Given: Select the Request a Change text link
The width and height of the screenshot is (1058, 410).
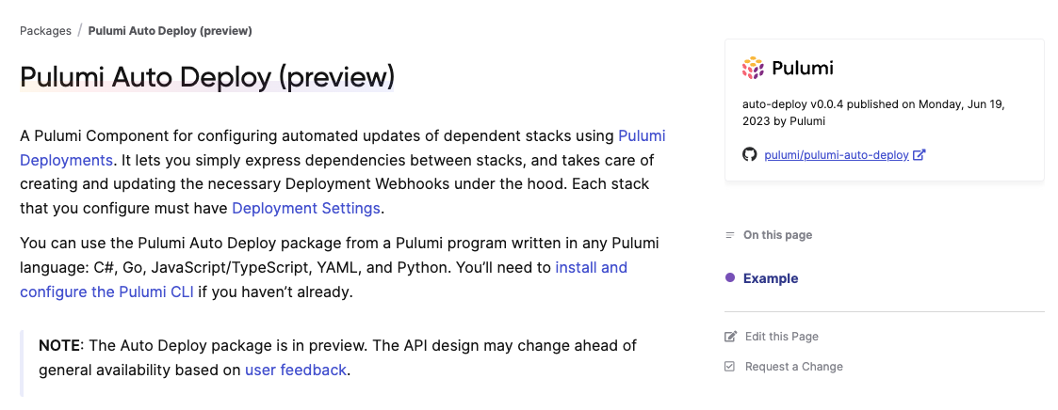Looking at the screenshot, I should pos(793,367).
